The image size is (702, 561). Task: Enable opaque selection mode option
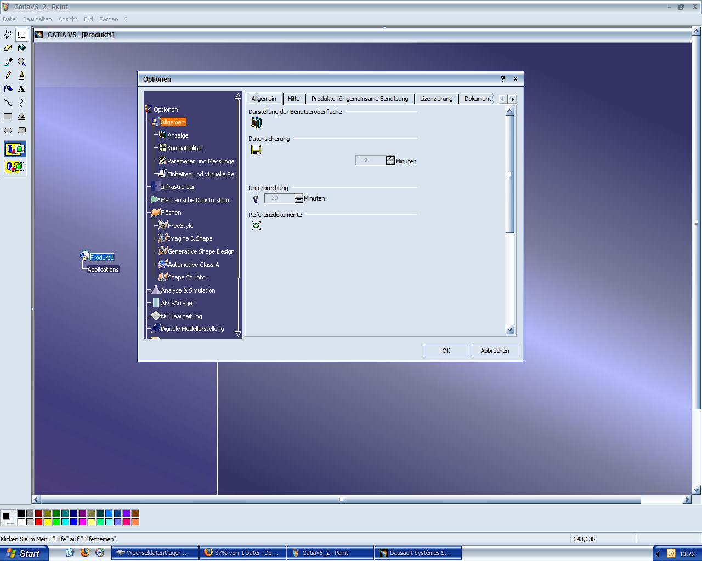(15, 149)
